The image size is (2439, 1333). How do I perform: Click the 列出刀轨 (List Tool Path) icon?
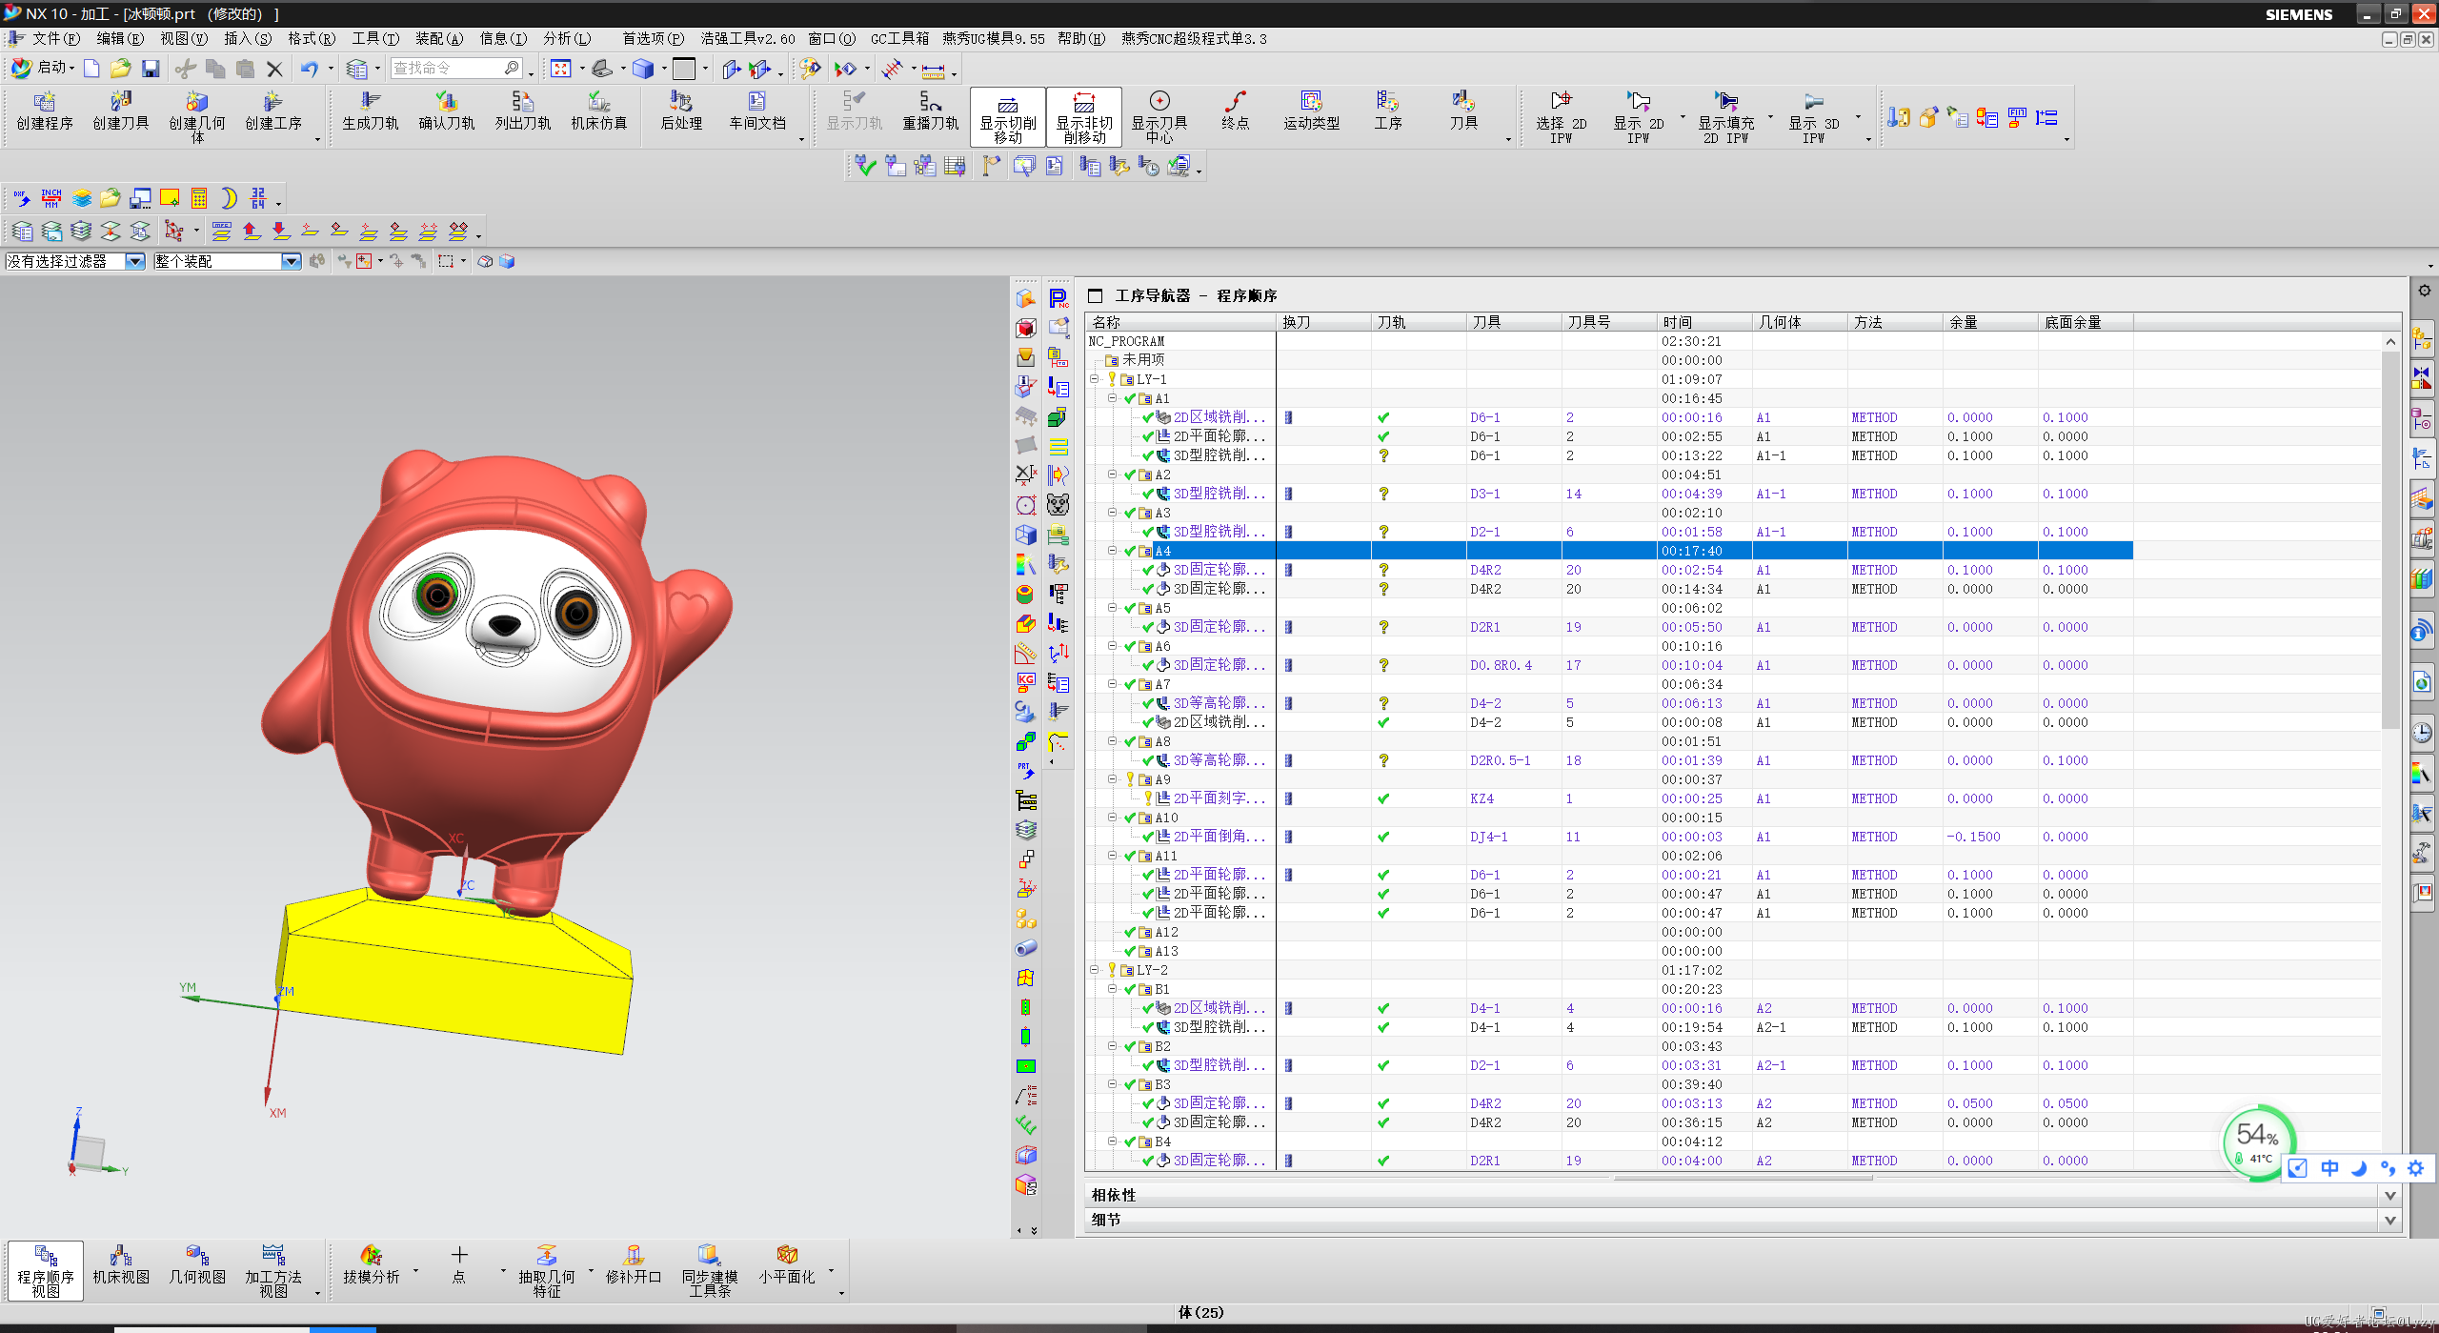click(523, 111)
